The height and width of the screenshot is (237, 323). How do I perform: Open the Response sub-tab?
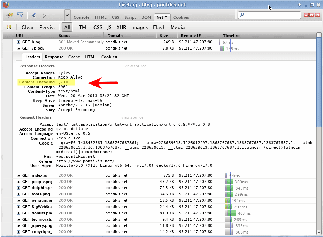[x=54, y=57]
